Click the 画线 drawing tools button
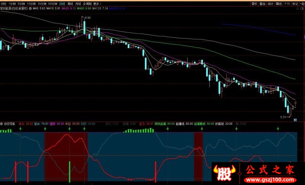The height and width of the screenshot is (185, 305). 279,4
